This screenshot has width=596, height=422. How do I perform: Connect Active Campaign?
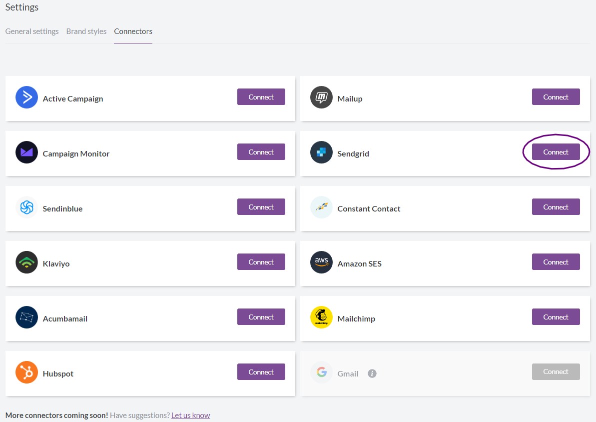coord(261,97)
